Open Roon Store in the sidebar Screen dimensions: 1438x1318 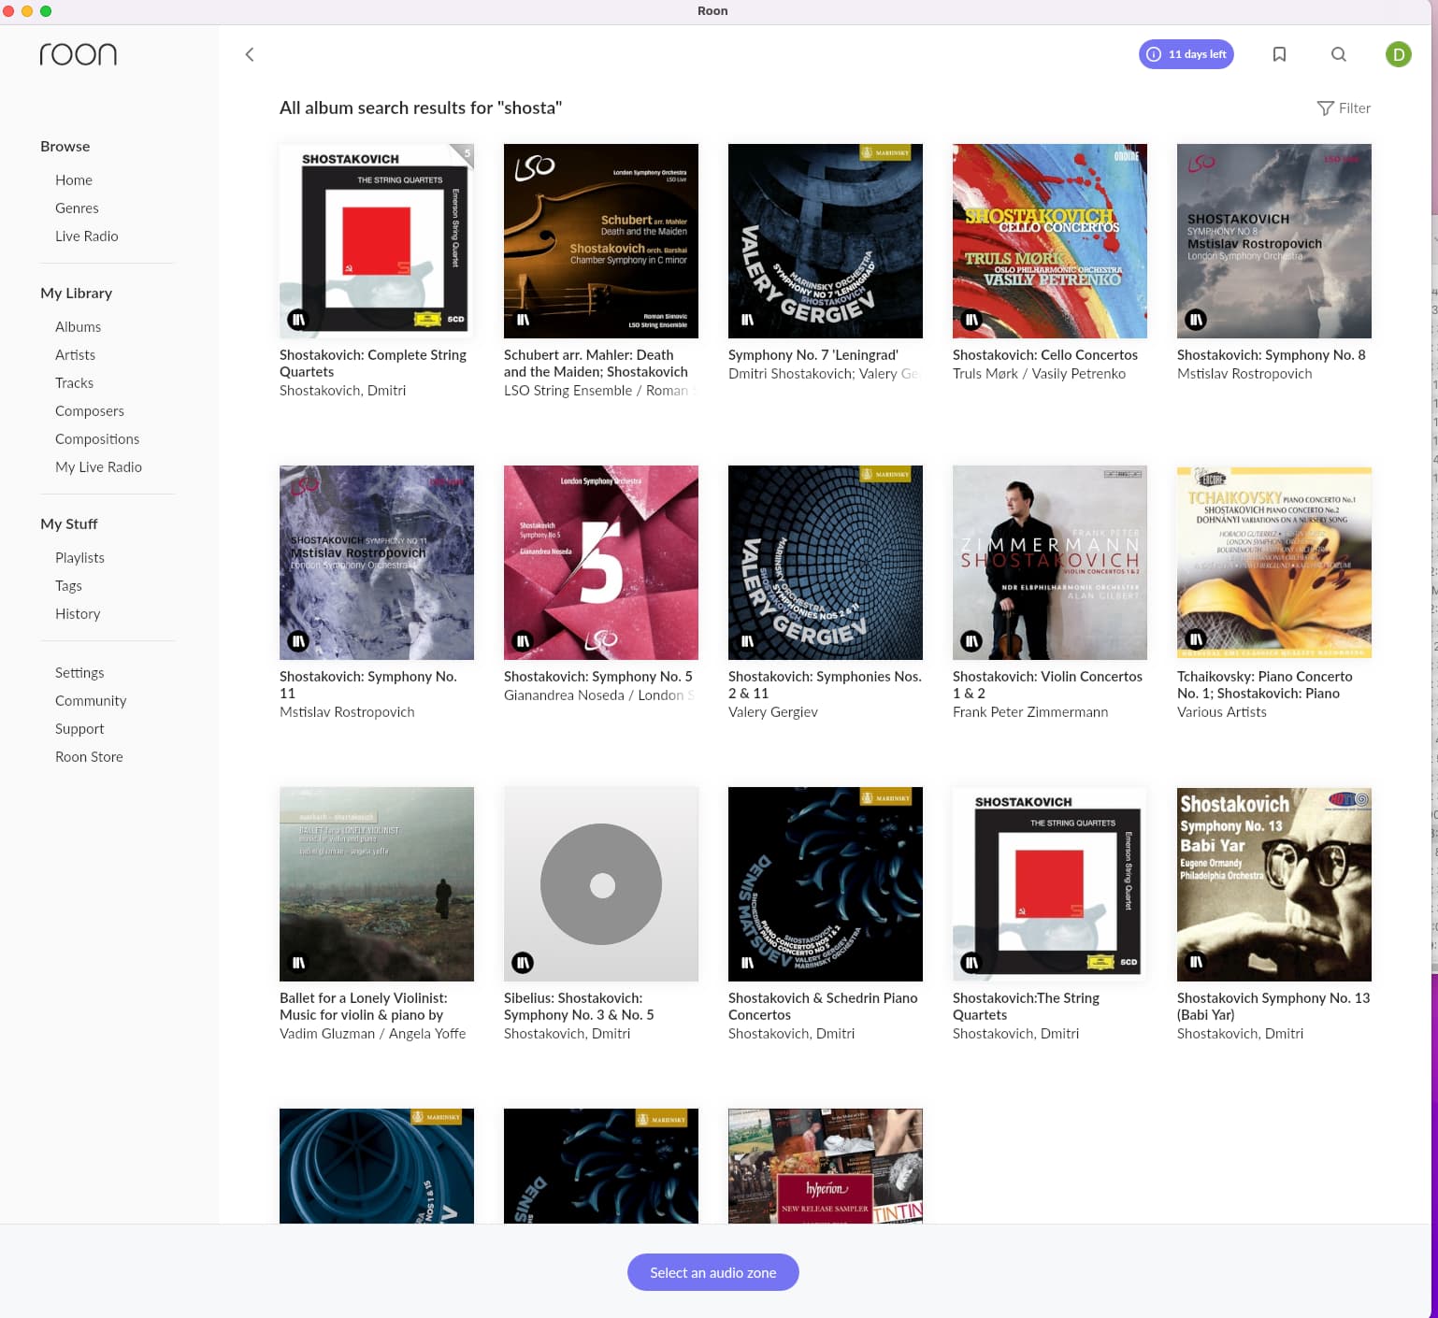(x=89, y=757)
